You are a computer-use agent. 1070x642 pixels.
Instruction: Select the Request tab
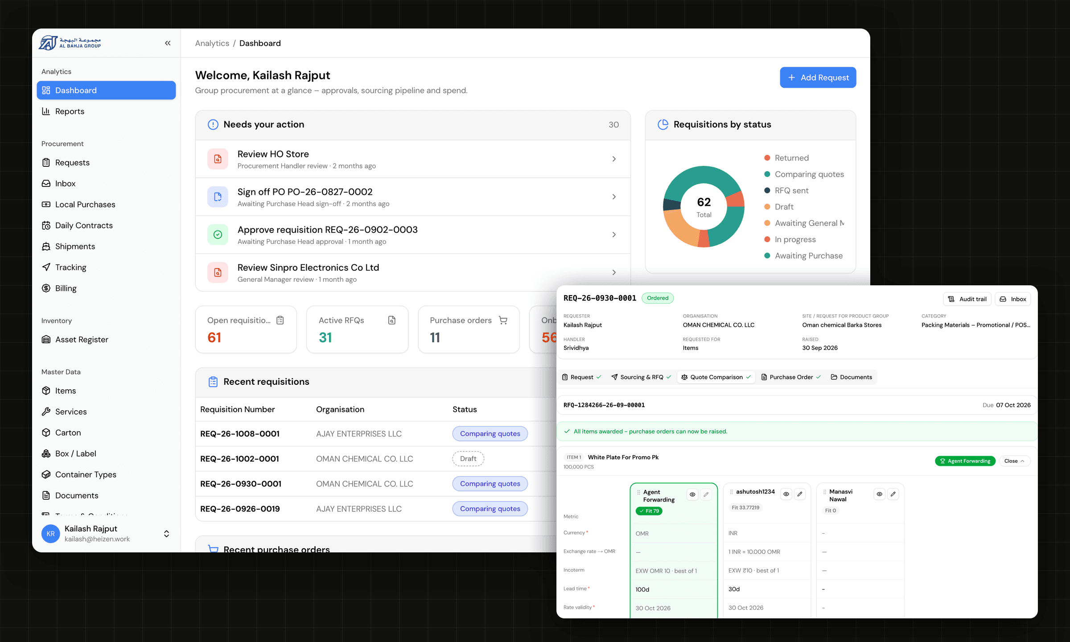point(581,377)
